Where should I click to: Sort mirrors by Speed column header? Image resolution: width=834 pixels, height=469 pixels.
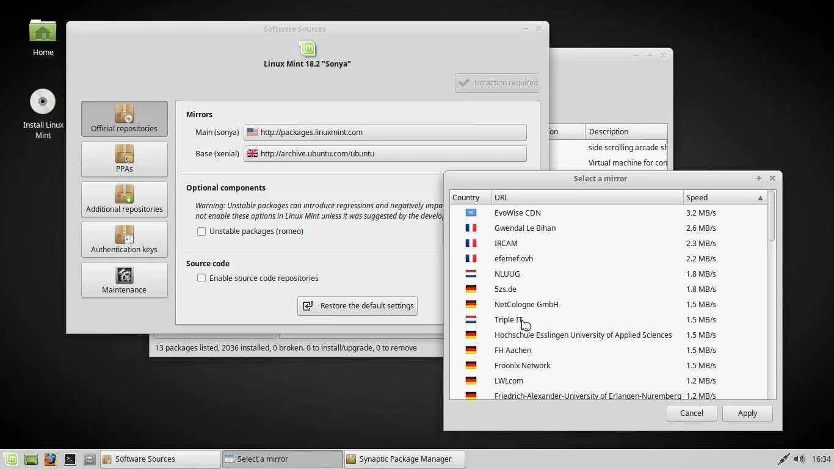coord(725,197)
